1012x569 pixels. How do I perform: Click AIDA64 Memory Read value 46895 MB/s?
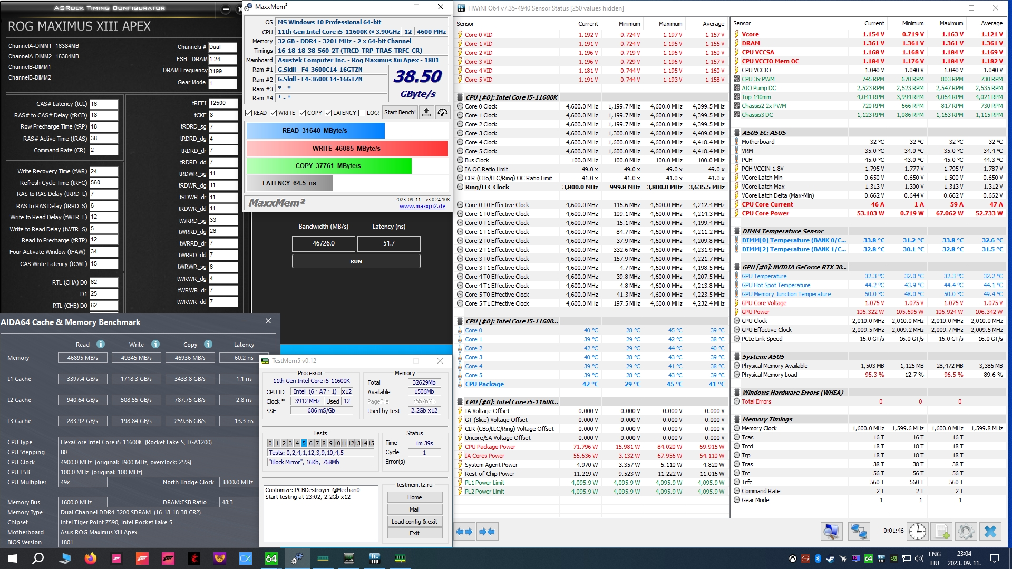coord(83,358)
